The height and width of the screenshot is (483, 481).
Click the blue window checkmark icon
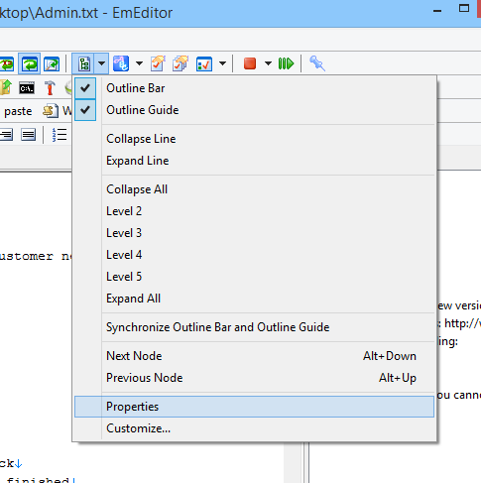pyautogui.click(x=204, y=63)
